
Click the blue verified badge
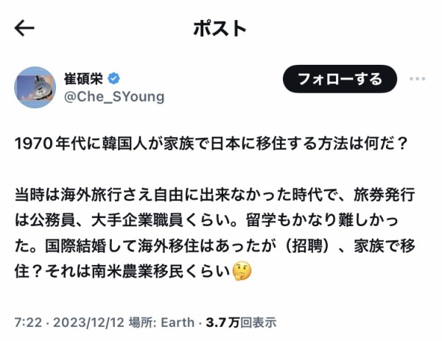(x=114, y=79)
